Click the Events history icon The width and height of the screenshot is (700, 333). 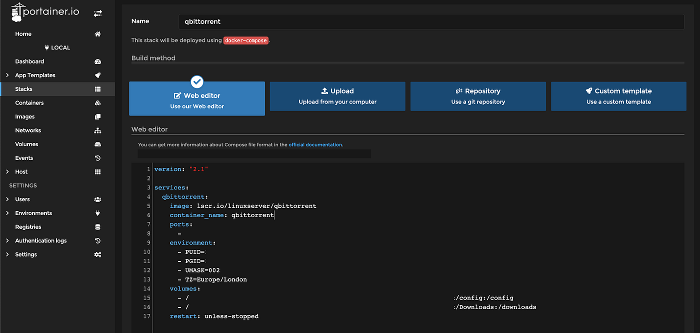pos(98,157)
